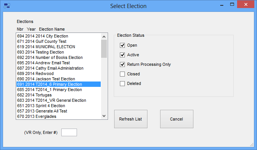Select 694 2014 City Election entry
Image resolution: width=257 pixels, height=150 pixels.
coord(59,36)
